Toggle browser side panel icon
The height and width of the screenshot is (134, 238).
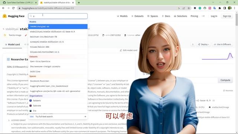(x=225, y=8)
